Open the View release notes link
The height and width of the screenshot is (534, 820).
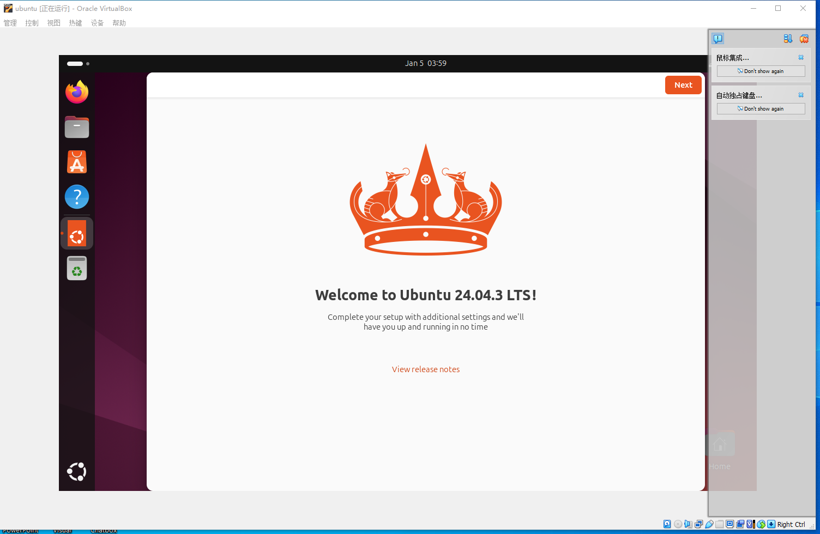[425, 369]
